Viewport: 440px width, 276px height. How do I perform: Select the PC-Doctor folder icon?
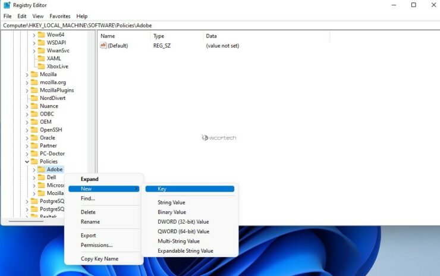click(x=34, y=153)
